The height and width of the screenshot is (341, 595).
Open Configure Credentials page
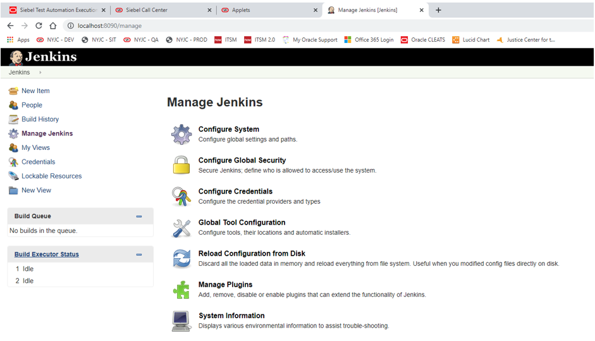(x=235, y=192)
